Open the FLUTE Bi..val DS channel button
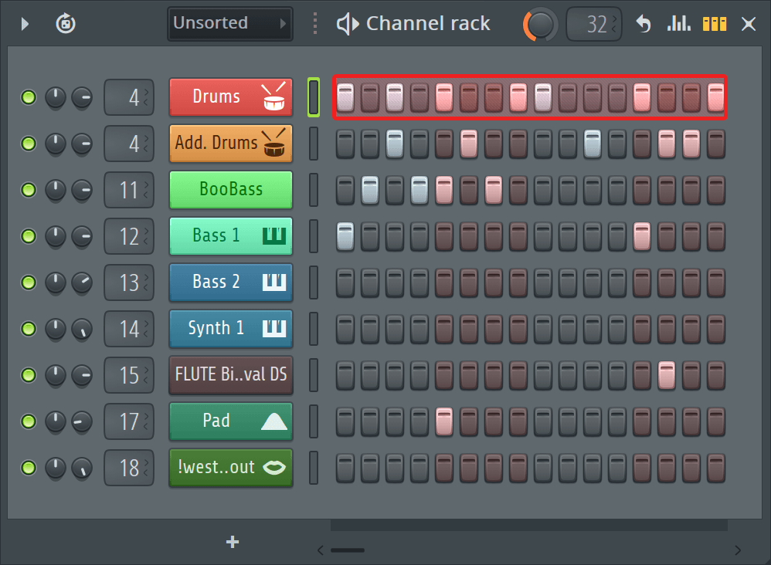The image size is (771, 565). point(231,374)
